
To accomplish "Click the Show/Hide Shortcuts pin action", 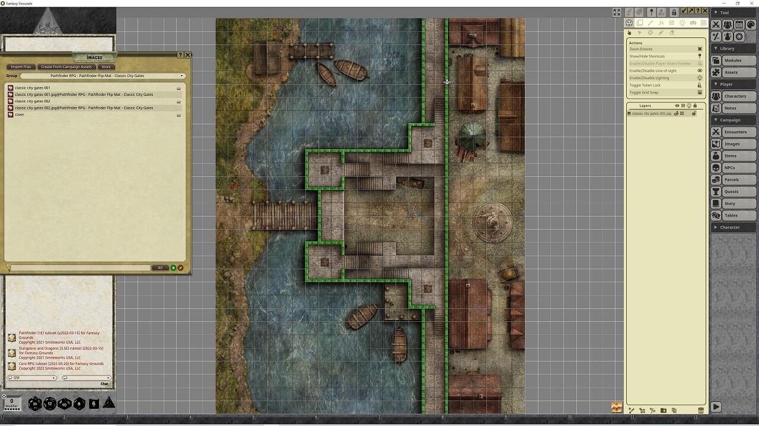I will coord(664,56).
